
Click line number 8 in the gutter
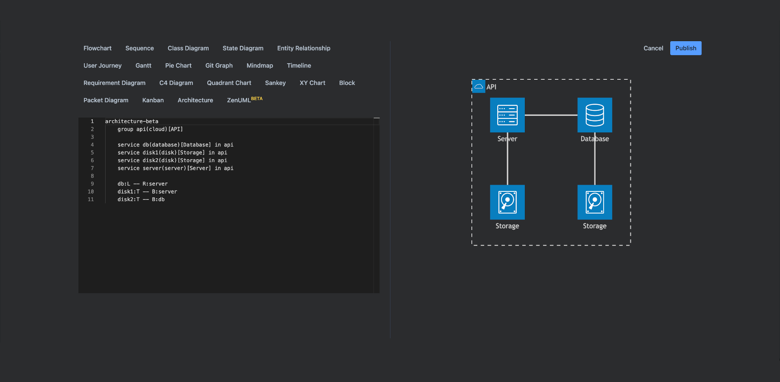tap(92, 176)
